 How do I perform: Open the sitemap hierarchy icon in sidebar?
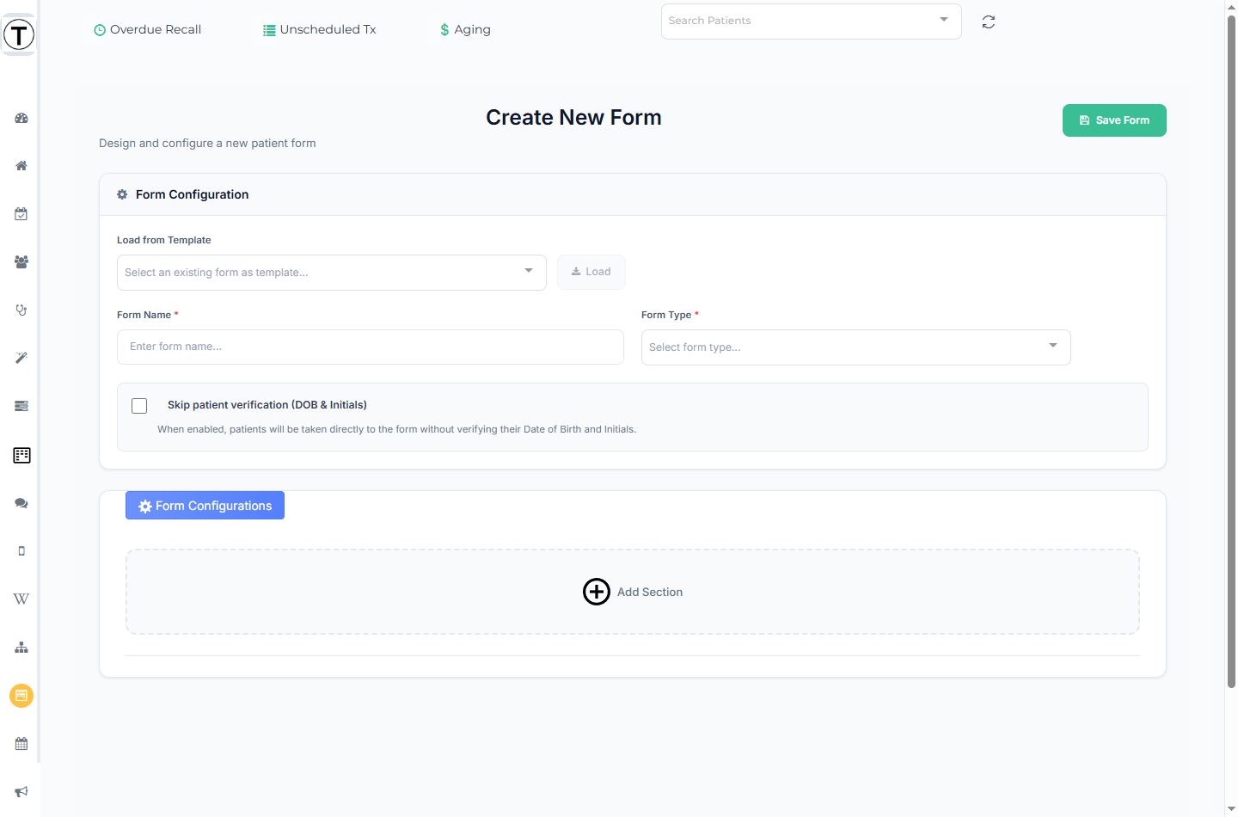click(21, 648)
